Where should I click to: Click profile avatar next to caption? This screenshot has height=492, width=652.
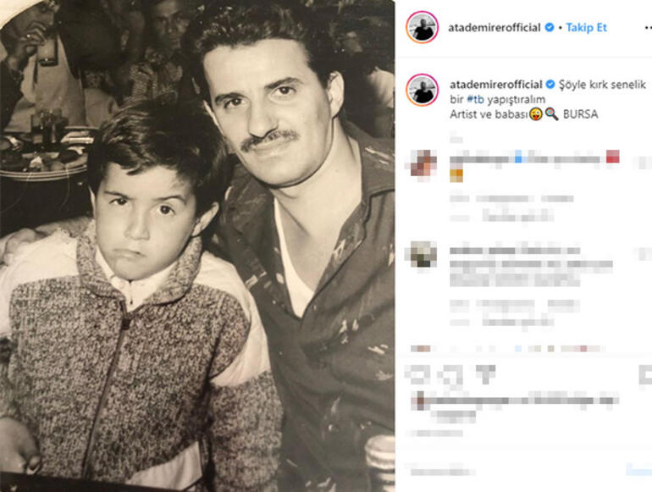coord(423,90)
